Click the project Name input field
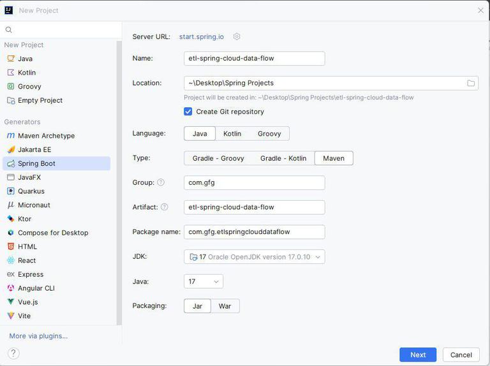Viewport: 490px width, 366px height. (x=254, y=59)
